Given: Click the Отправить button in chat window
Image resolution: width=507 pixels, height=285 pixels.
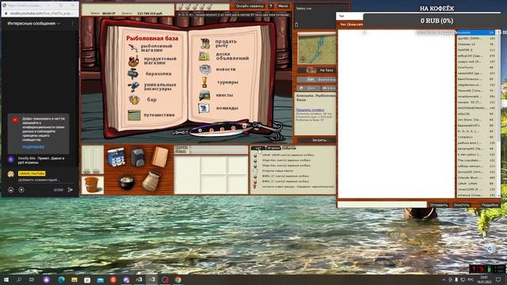Looking at the screenshot, I should [439, 205].
